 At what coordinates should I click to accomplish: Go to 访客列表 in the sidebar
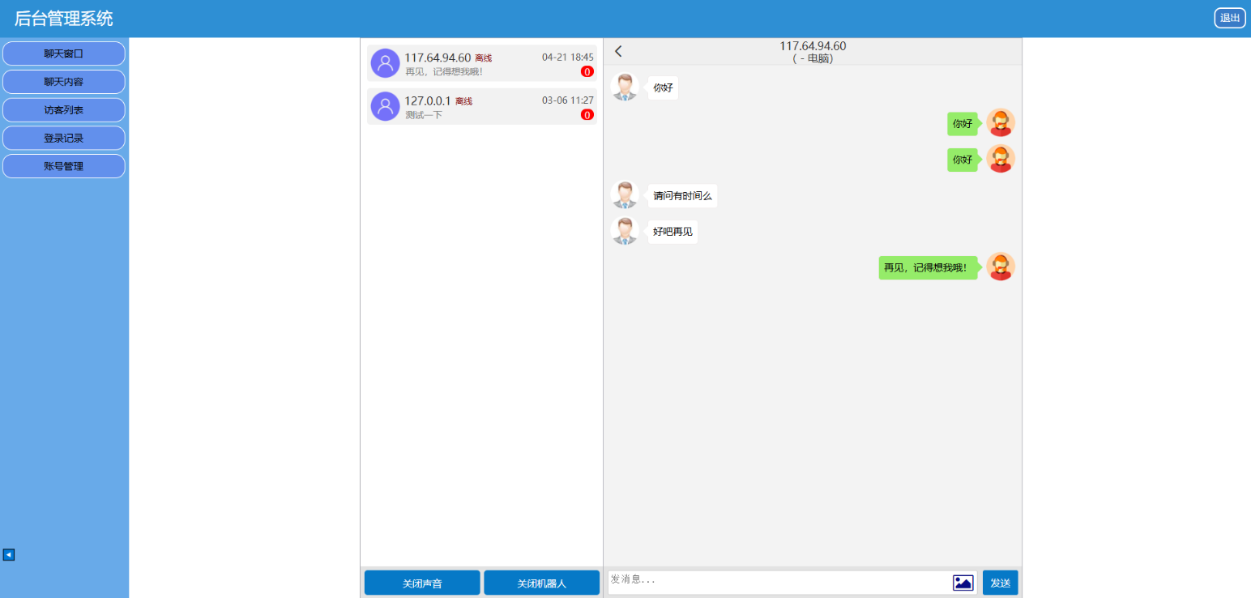[64, 110]
